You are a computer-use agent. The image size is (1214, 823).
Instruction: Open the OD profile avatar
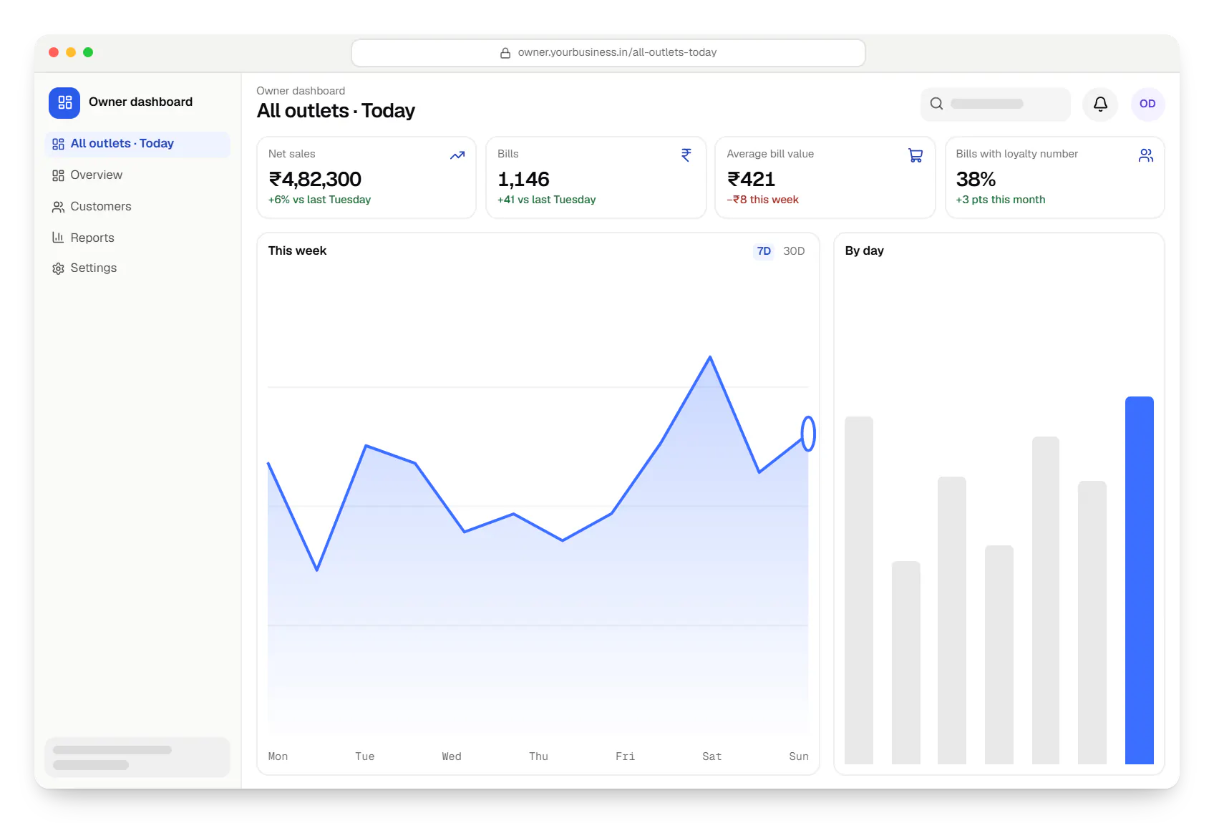1147,104
